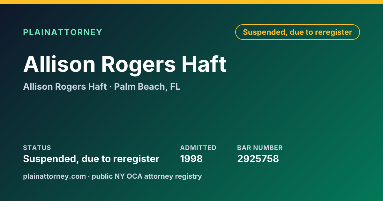This screenshot has width=383, height=201.
Task: Click the word Rogers in large title
Action: coord(139,65)
